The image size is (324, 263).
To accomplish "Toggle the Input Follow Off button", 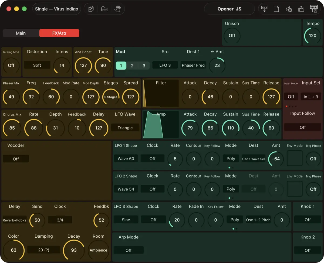I will pyautogui.click(x=303, y=127).
